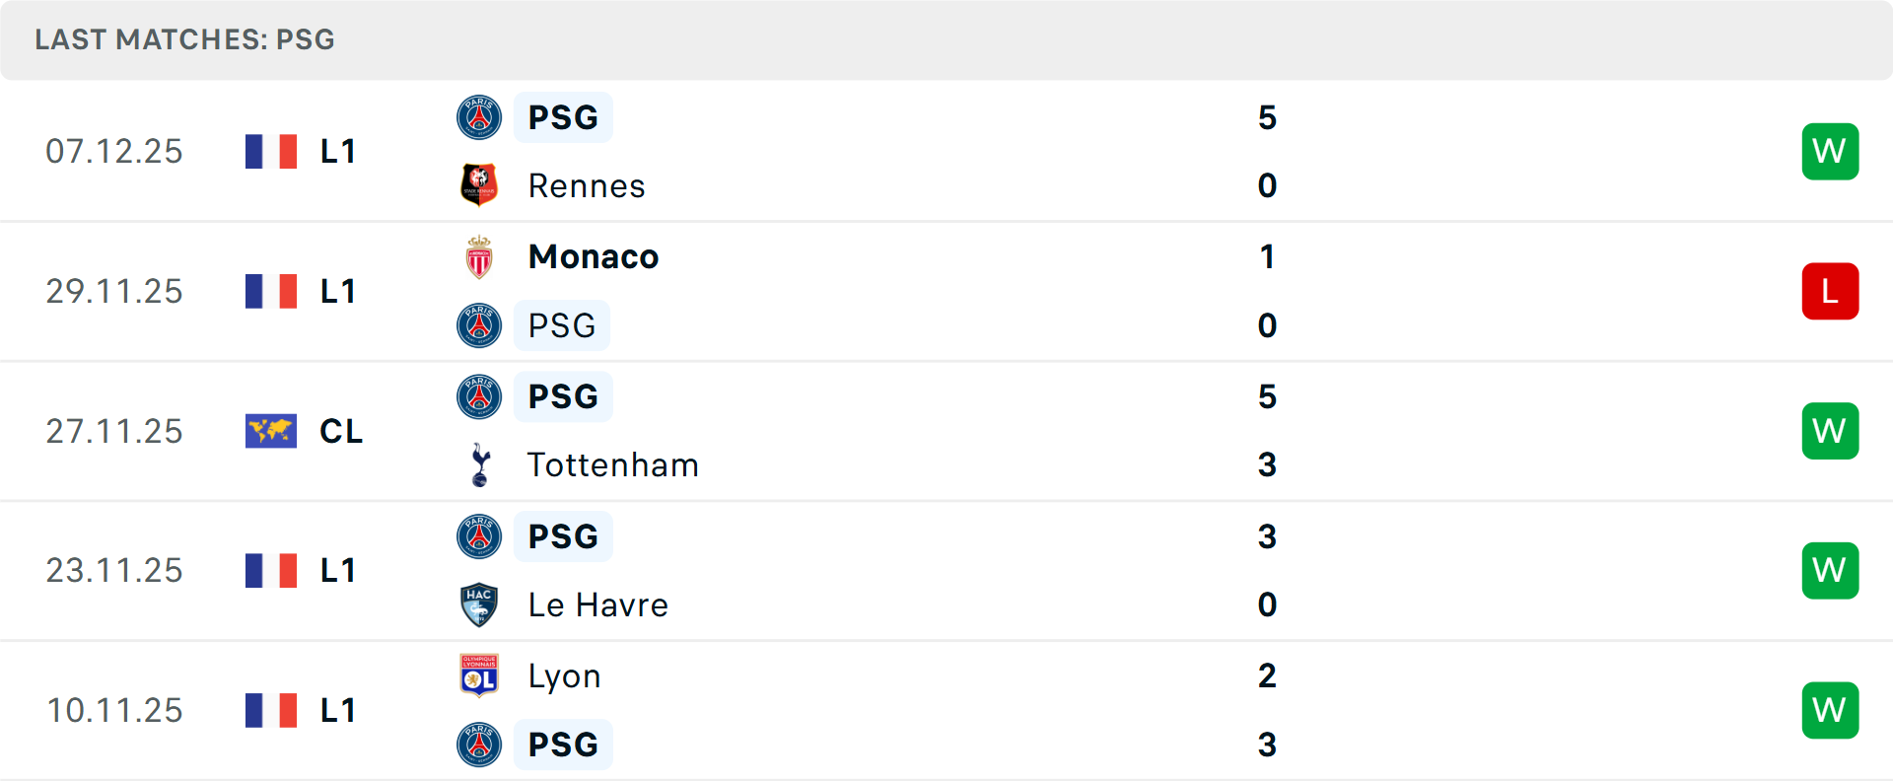Click the PSG crest in Rennes match
1893x781 pixels.
point(479,117)
